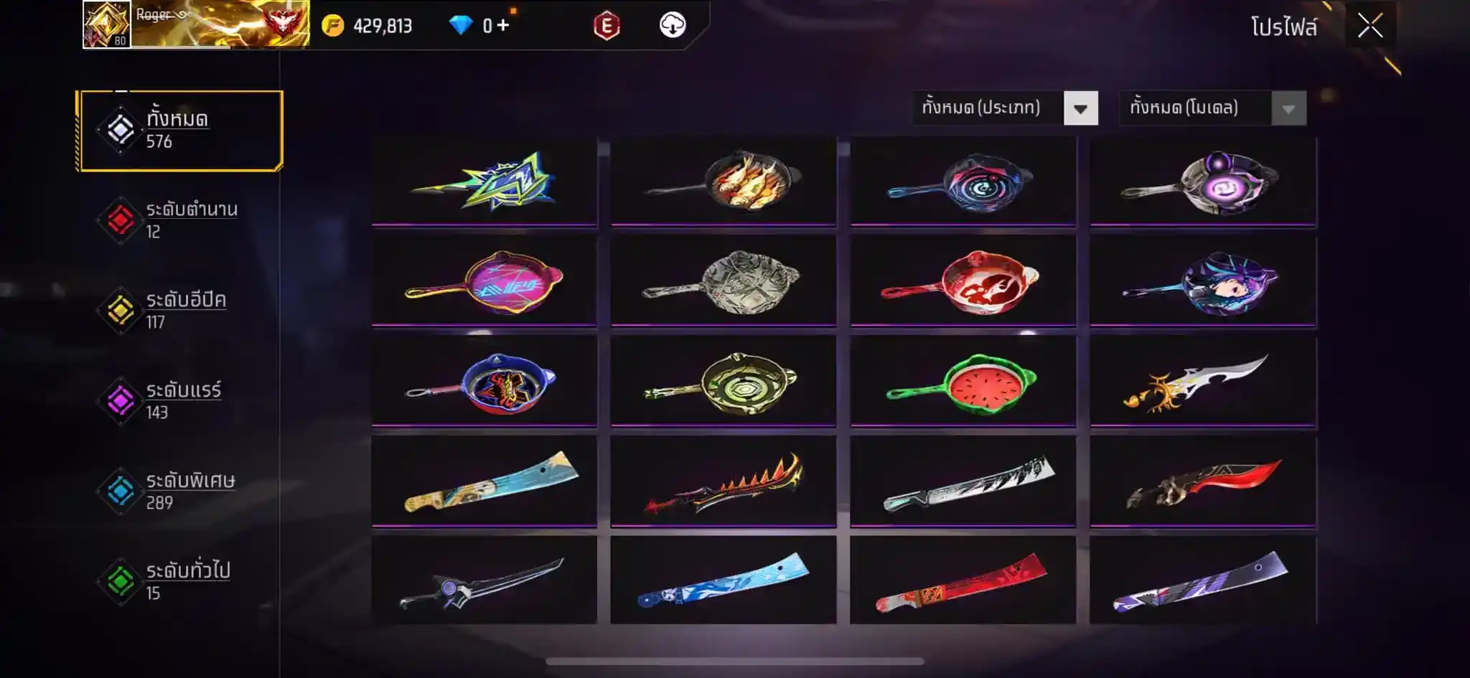Open the player avatar at top left
The image size is (1470, 678).
(x=107, y=24)
